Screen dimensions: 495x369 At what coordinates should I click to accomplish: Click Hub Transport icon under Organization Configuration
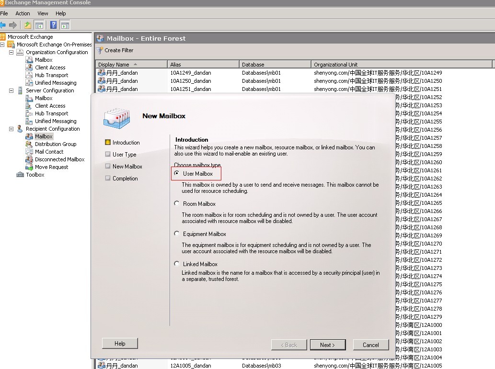pos(29,75)
